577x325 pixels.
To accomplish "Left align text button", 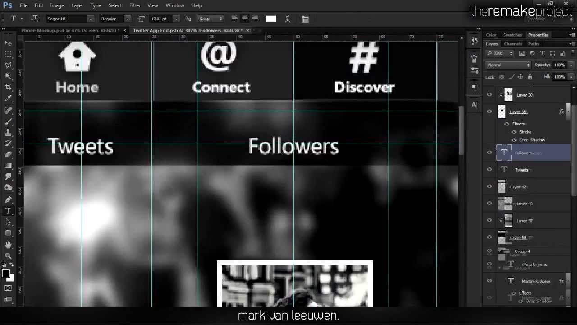I will [x=234, y=19].
